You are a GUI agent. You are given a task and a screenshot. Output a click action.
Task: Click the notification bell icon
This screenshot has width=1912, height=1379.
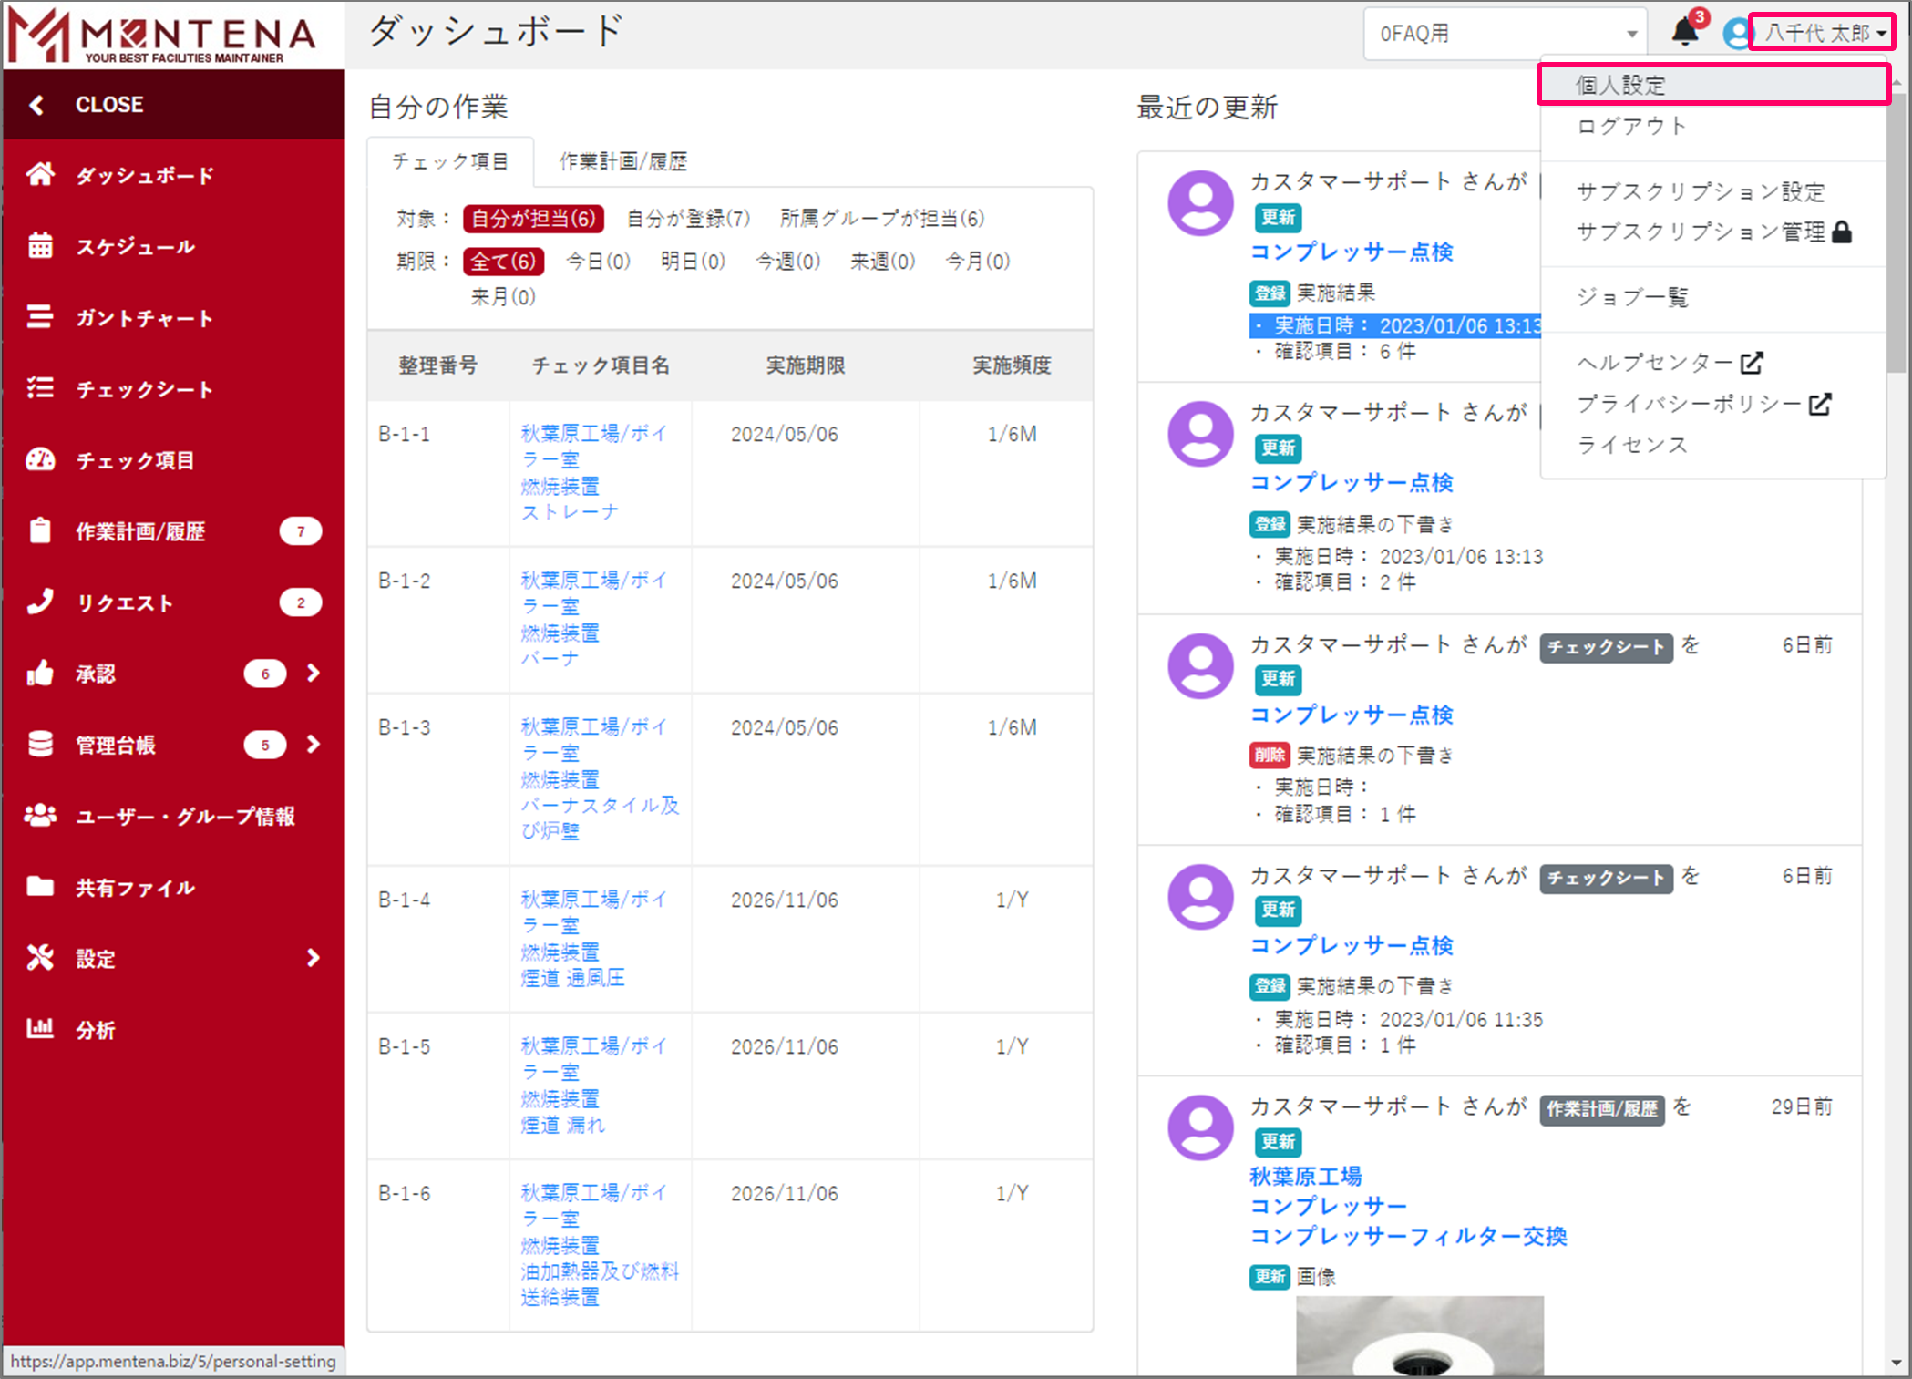click(1684, 33)
